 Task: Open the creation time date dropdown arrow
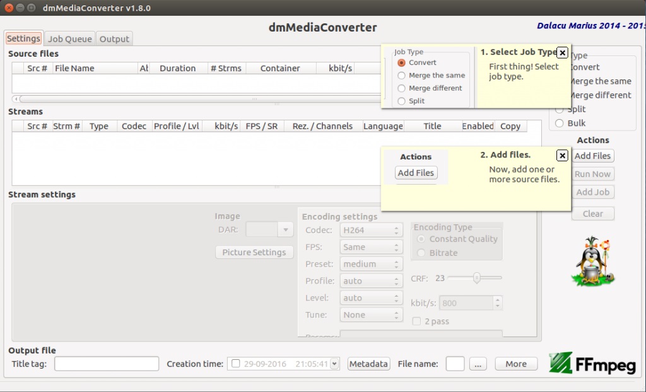tap(334, 364)
